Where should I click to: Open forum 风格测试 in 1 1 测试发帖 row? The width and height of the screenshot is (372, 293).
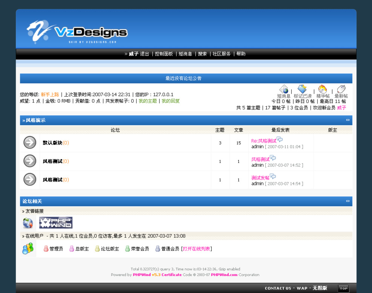[52, 180]
